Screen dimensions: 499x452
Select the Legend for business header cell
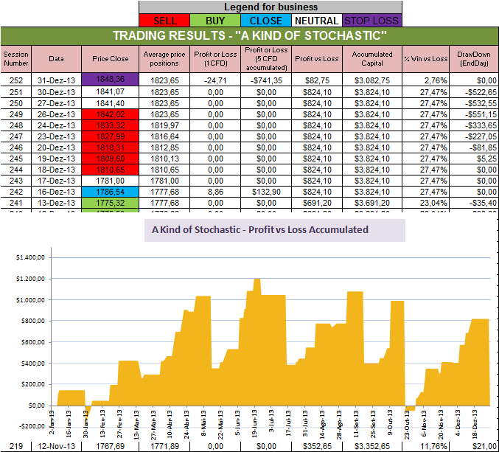coord(271,7)
